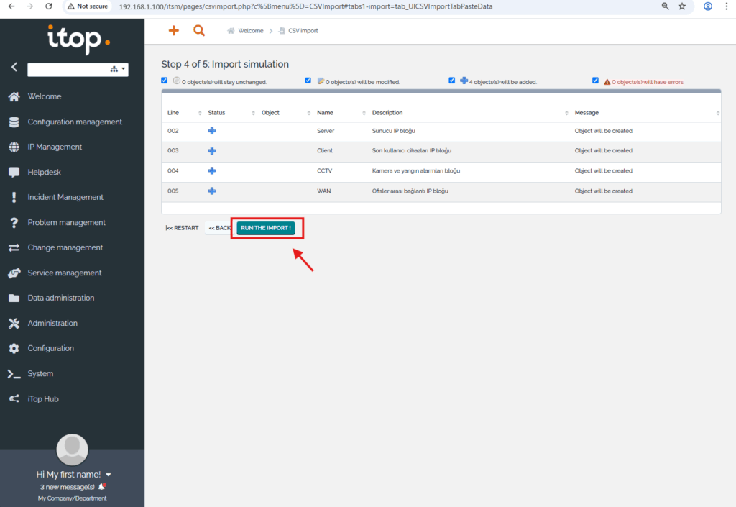
Task: Click the browser reload icon
Action: pos(48,6)
